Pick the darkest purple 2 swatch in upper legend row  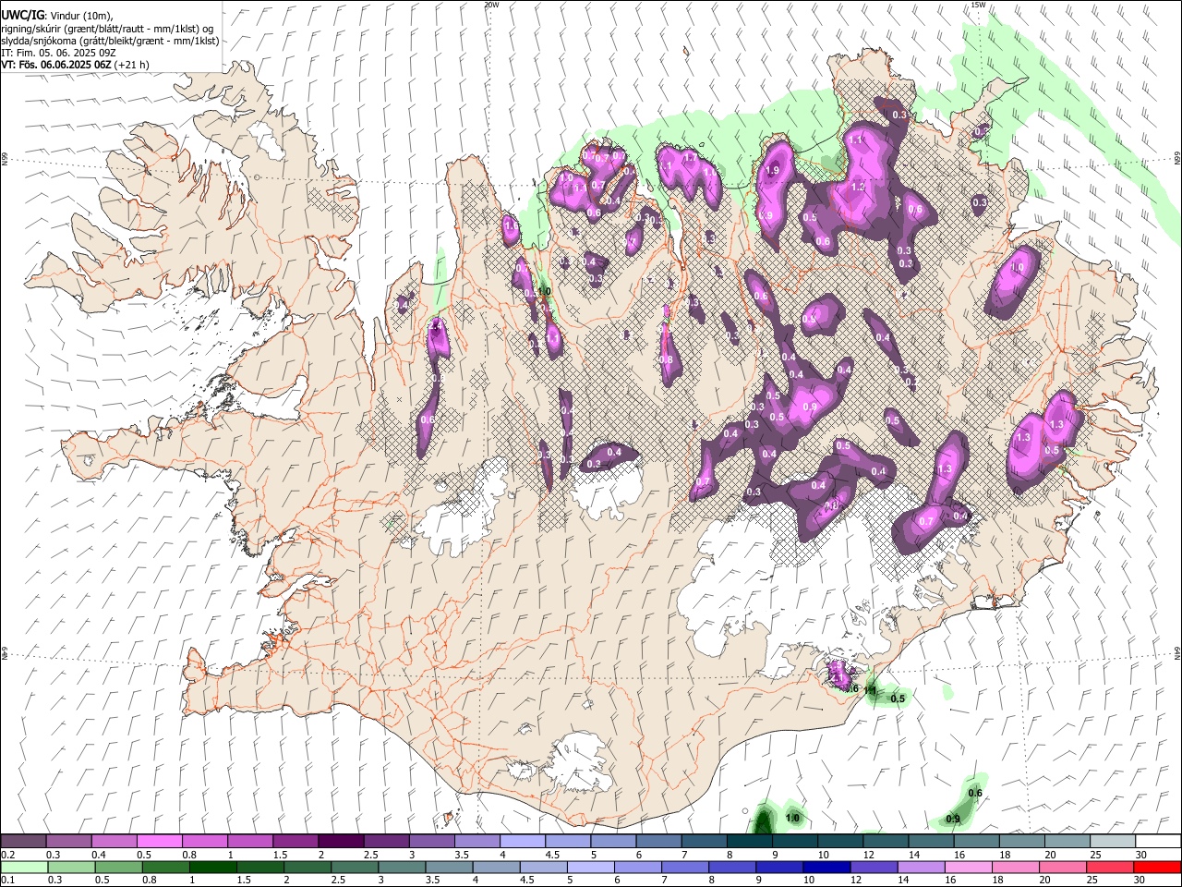coord(341,841)
